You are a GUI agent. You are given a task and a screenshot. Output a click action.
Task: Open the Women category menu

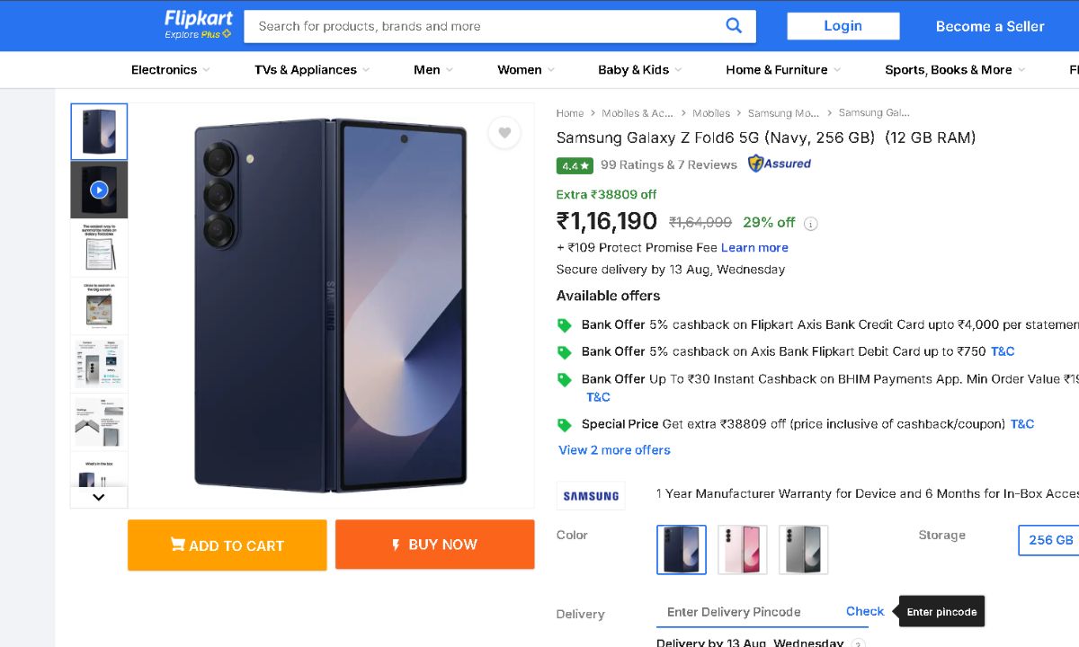525,69
